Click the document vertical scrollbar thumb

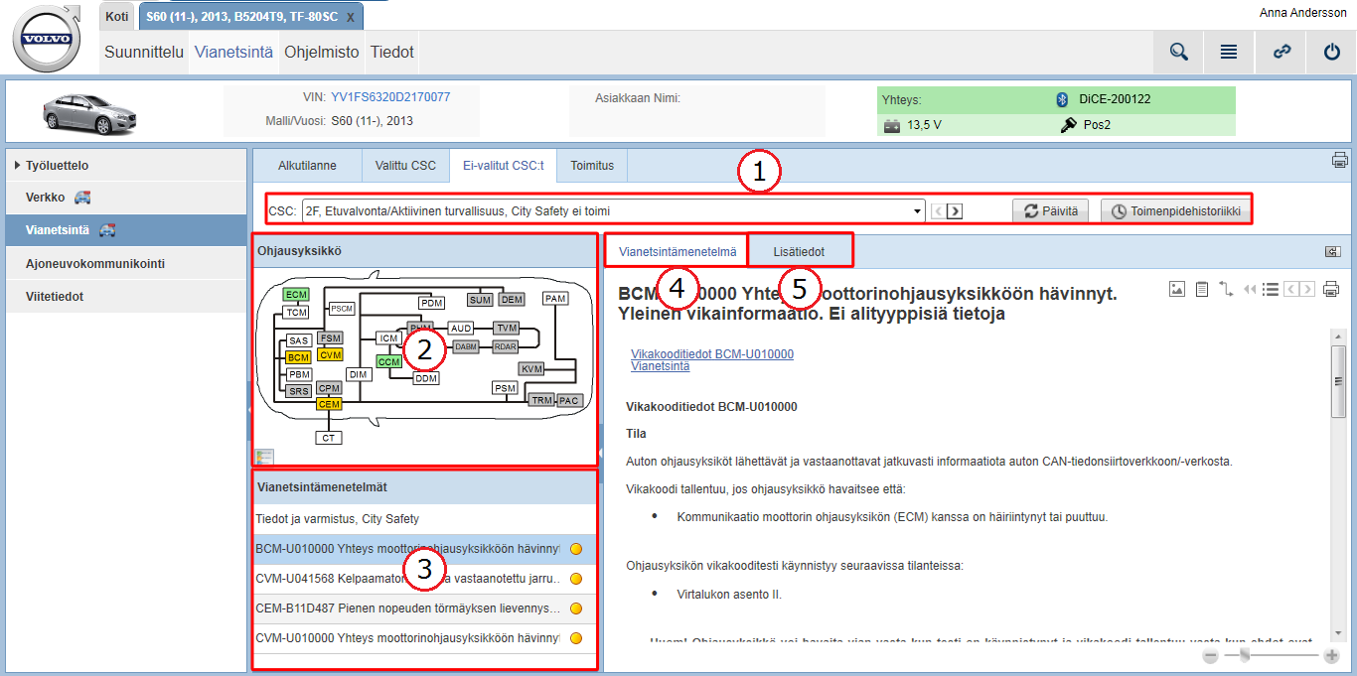pos(1339,380)
